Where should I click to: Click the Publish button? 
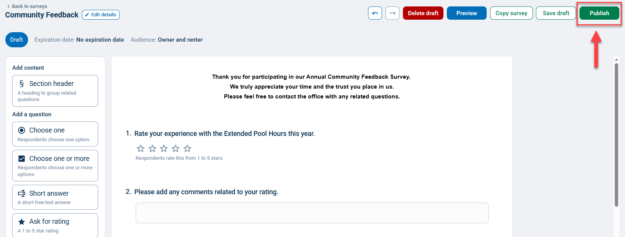[599, 13]
